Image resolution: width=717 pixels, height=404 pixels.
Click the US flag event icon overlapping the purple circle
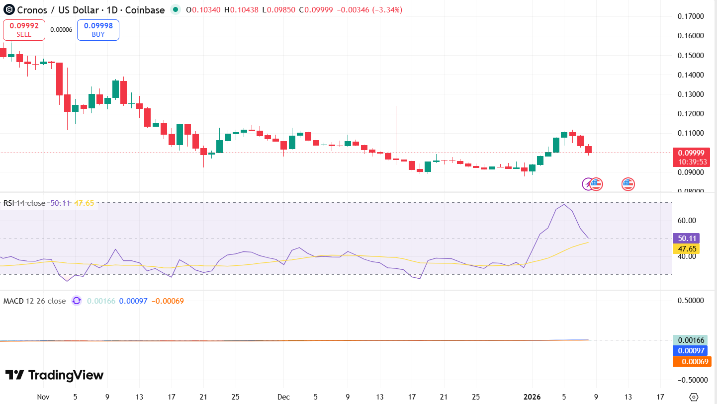click(596, 184)
